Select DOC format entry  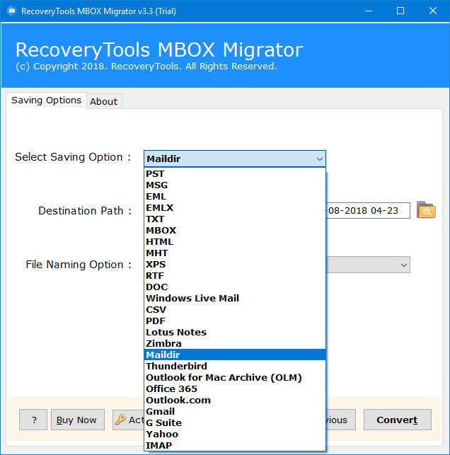click(235, 287)
